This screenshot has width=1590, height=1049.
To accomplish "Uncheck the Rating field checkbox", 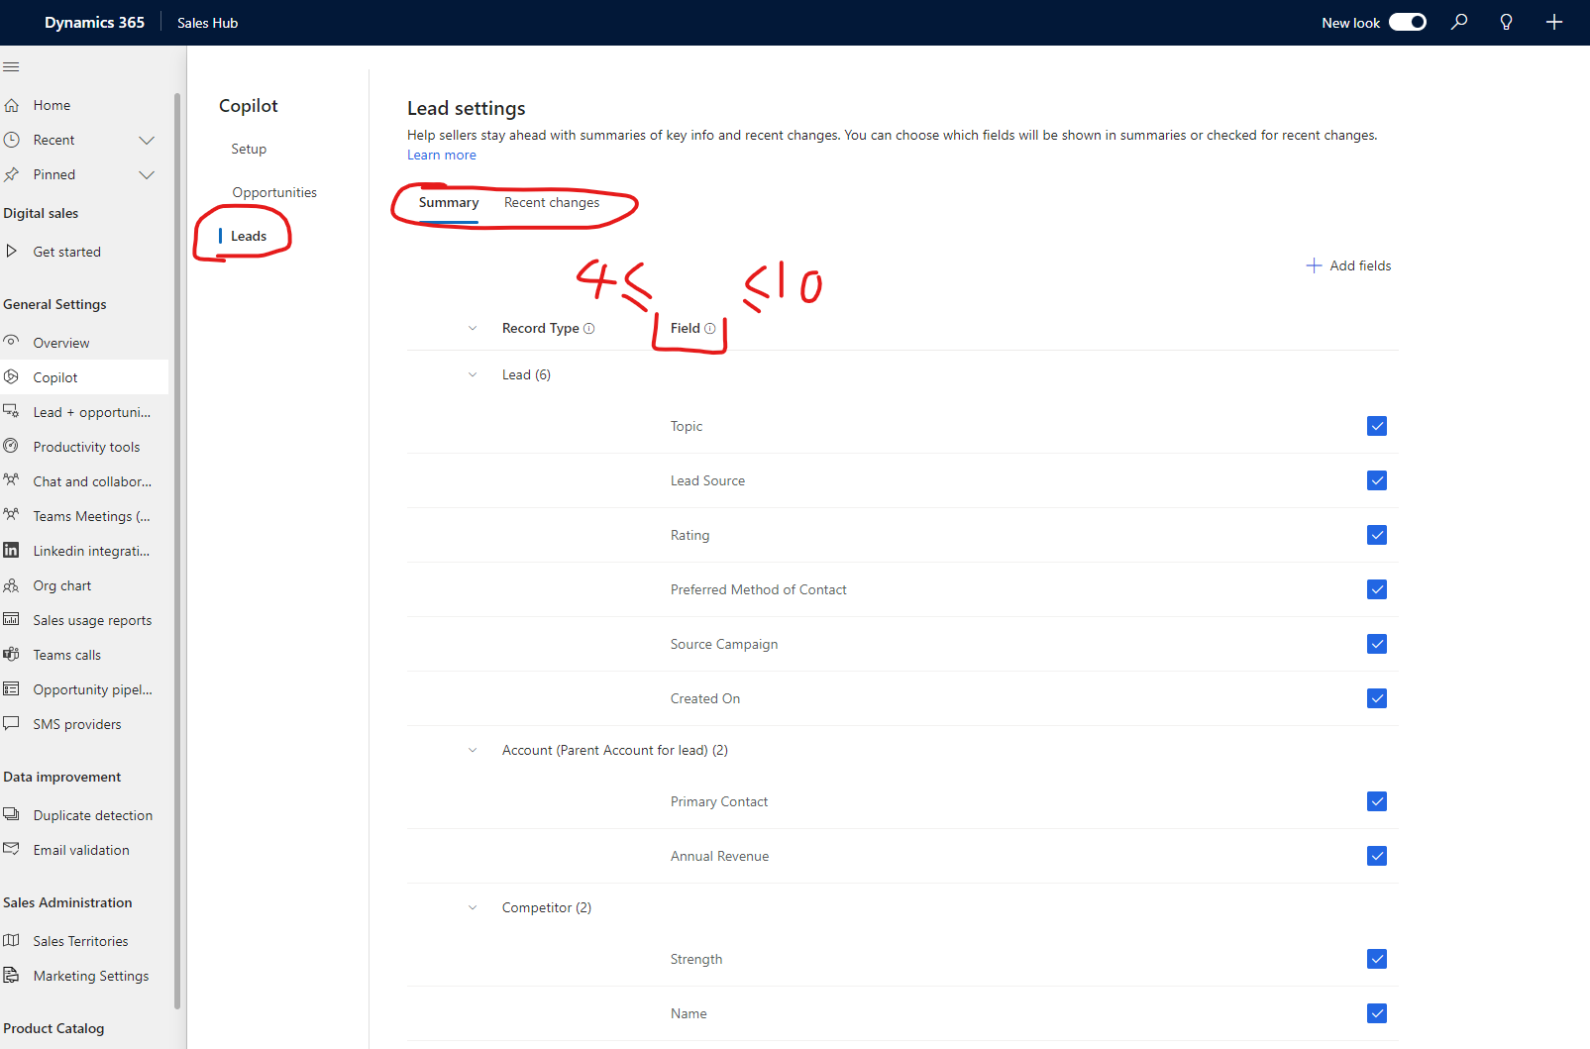I will coord(1377,535).
